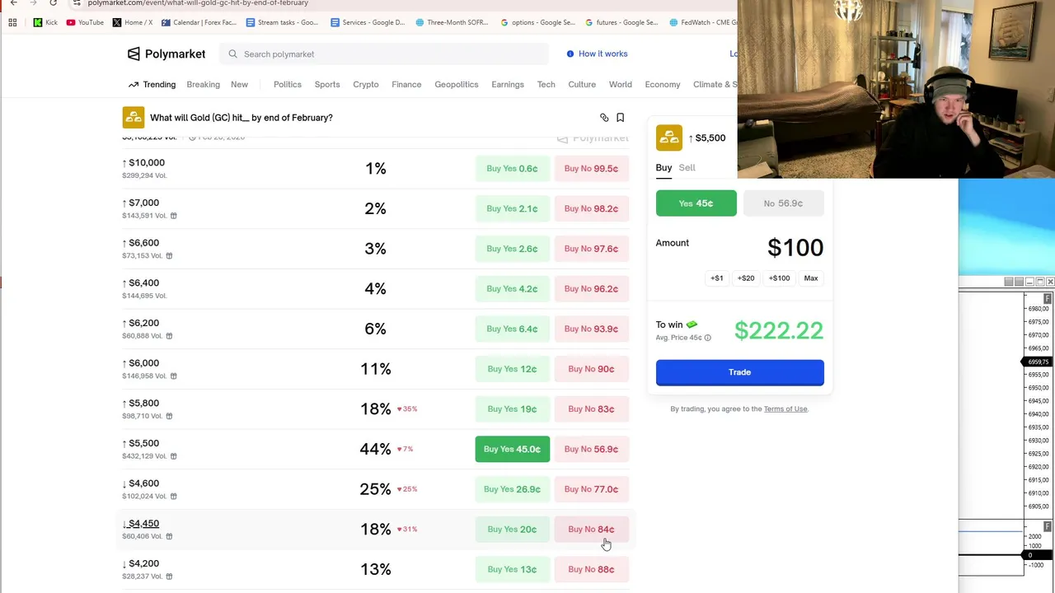Switch the order panel to Sell
This screenshot has height=593, width=1055.
coord(687,167)
